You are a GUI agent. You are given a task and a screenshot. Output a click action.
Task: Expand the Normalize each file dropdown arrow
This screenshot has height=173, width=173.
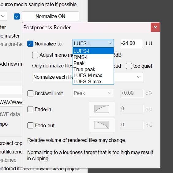[139, 77]
